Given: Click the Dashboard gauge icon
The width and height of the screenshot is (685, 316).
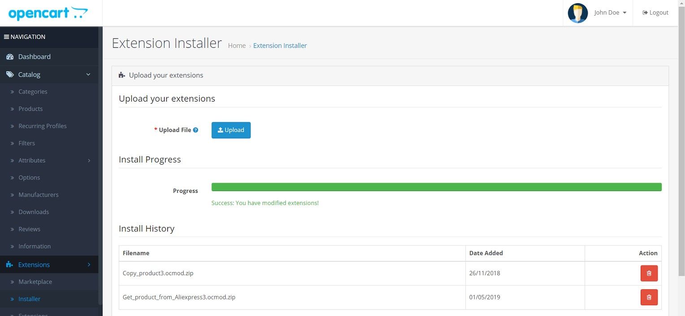Looking at the screenshot, I should click(x=10, y=57).
